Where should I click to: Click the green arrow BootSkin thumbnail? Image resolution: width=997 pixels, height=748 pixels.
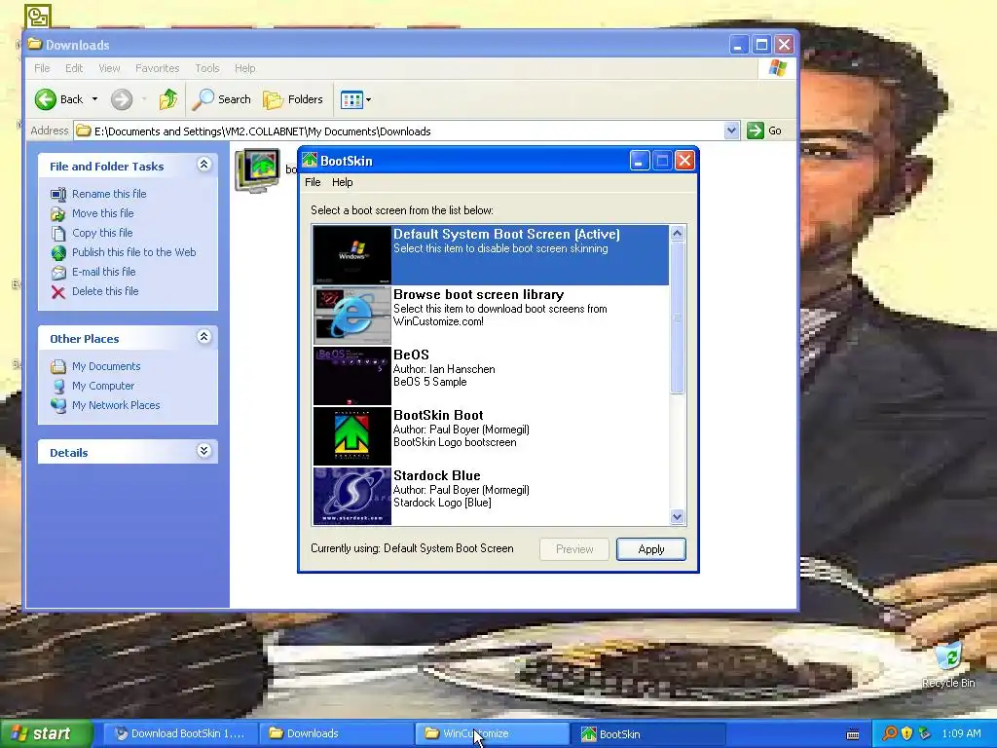coord(351,435)
